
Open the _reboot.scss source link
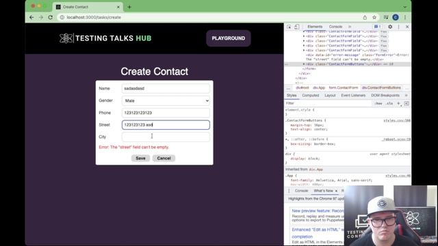tap(396, 139)
